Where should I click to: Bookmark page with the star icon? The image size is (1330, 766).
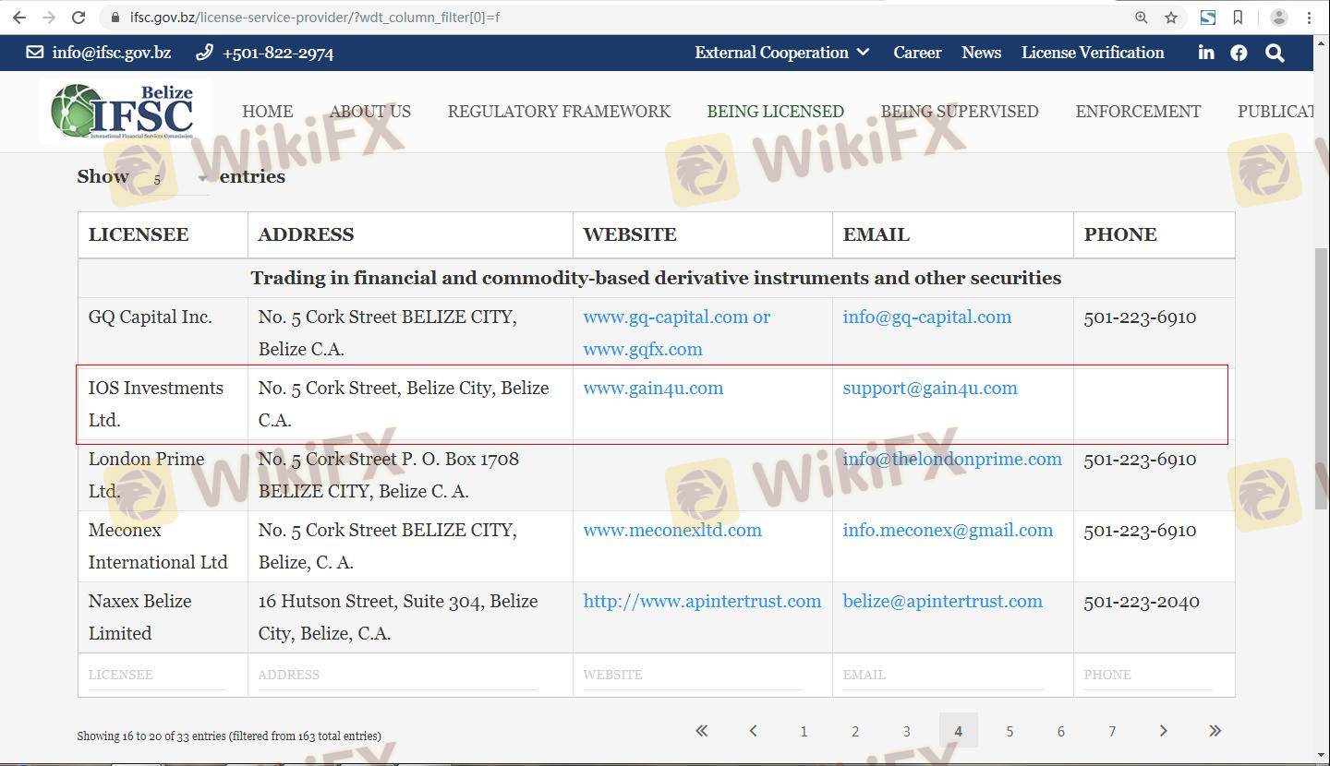(x=1171, y=18)
